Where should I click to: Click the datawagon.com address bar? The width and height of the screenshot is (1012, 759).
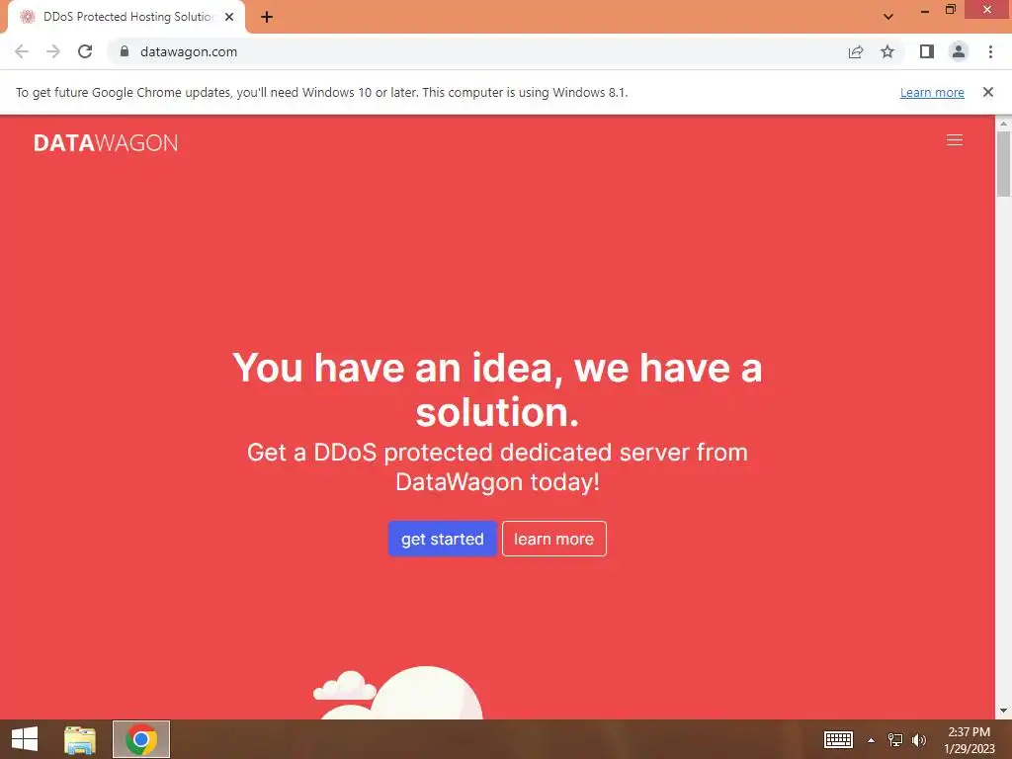[x=477, y=51]
